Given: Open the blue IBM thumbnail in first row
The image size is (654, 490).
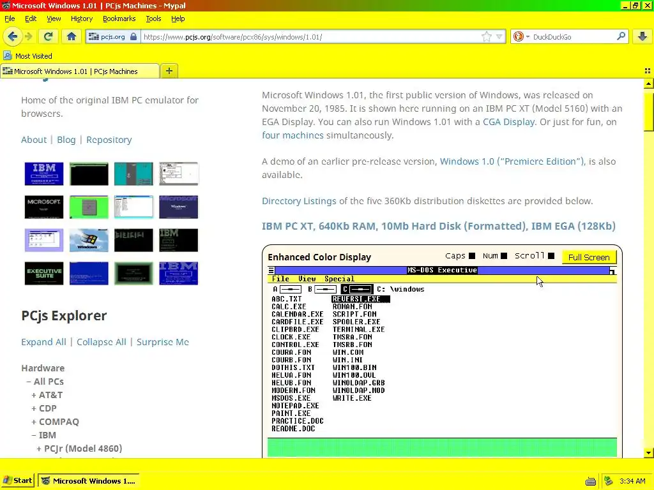Looking at the screenshot, I should 44,174.
